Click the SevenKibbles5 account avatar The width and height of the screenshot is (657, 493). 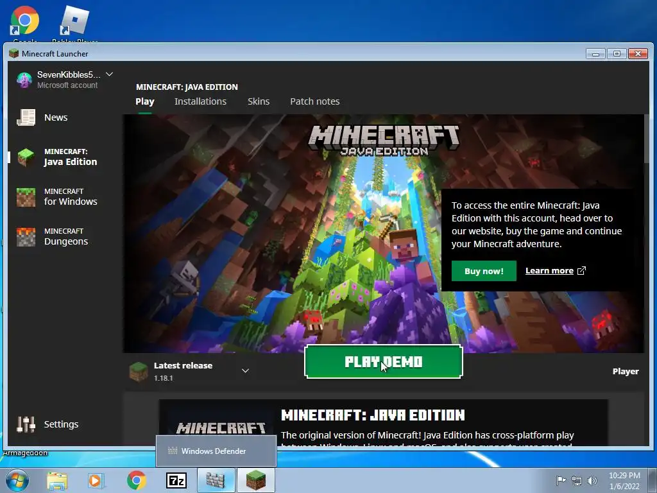(x=24, y=80)
